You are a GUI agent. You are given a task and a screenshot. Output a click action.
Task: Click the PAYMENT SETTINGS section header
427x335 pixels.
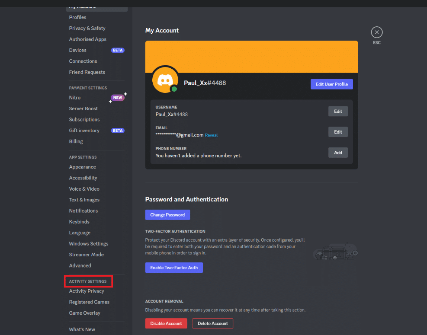[88, 88]
